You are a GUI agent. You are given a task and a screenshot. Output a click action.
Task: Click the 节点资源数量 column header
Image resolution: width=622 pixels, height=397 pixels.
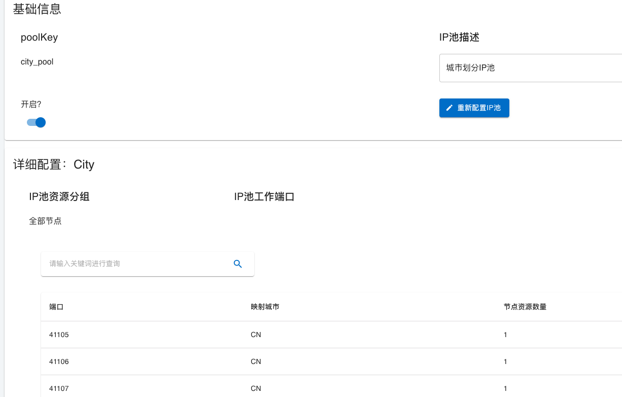coord(525,307)
